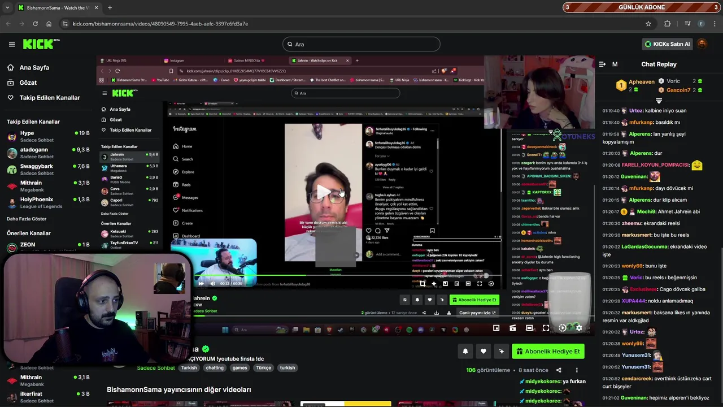
Task: Click the large Abonelik Hediye Et button
Action: coord(548,351)
